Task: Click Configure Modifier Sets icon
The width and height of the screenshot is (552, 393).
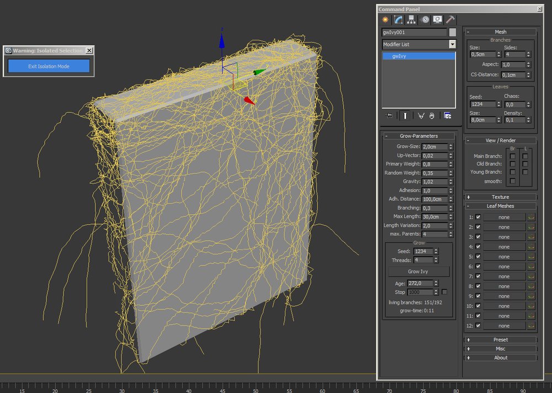Action: click(x=447, y=115)
